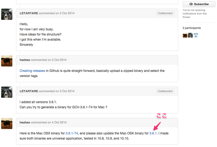The width and height of the screenshot is (217, 147).
Task: Open the brown bull participant avatar in sidebar
Action: (185, 35)
